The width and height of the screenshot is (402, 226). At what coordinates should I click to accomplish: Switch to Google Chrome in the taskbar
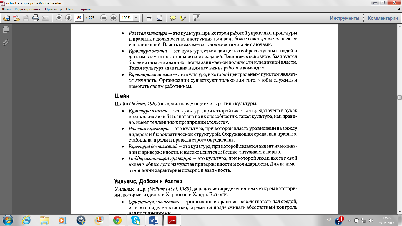point(117,220)
